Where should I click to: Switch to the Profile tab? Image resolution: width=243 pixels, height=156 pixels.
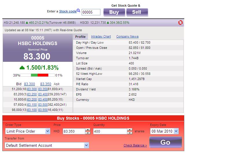[x=80, y=37]
